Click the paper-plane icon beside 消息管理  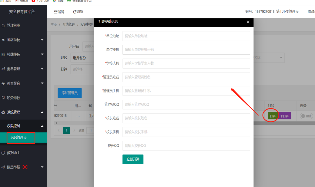(x=3, y=69)
